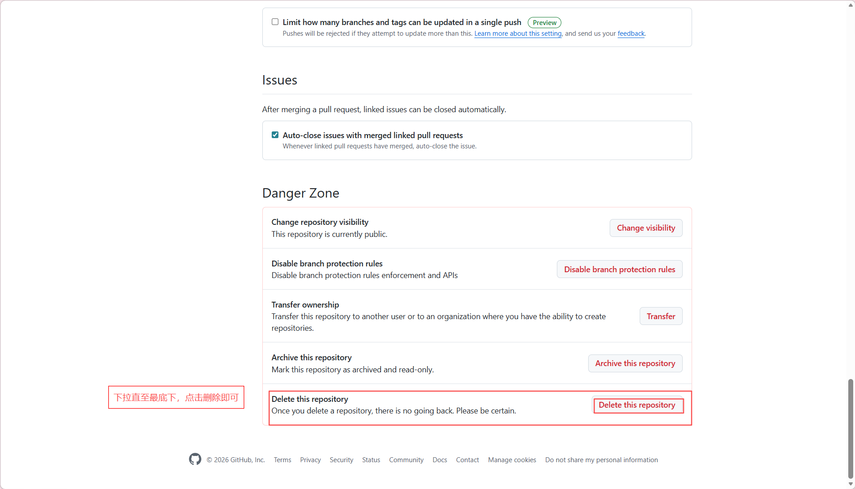Click Disable branch protection rules button
855x489 pixels.
click(x=619, y=270)
